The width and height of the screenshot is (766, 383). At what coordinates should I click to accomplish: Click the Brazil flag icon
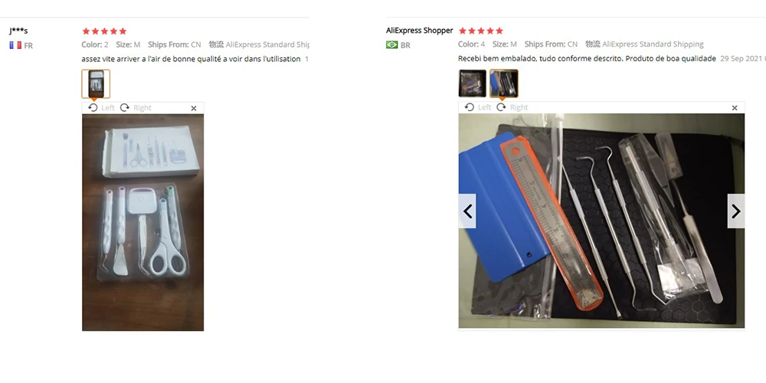[x=391, y=45]
